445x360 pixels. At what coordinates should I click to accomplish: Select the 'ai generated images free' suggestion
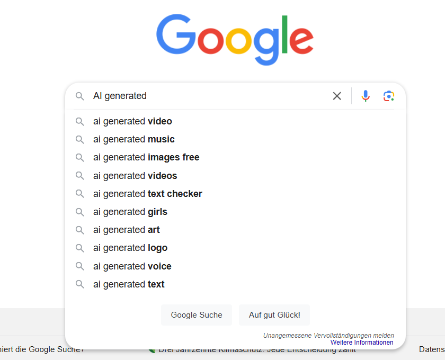point(235,157)
